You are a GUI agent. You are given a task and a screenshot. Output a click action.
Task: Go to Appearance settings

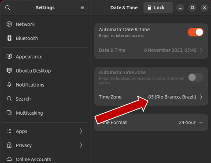pos(45,57)
